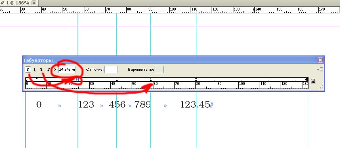The image size is (340, 148).
Task: Select the highlighted blue tab stop near 24
Action: point(78,80)
